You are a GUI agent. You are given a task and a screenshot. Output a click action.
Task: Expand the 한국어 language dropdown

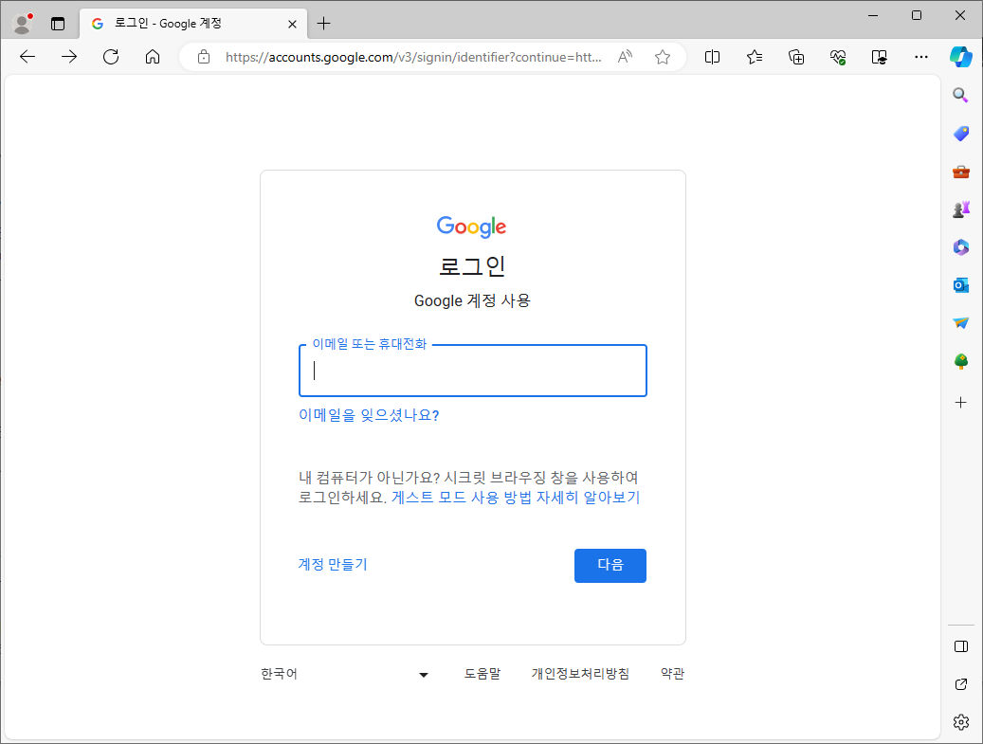click(345, 674)
